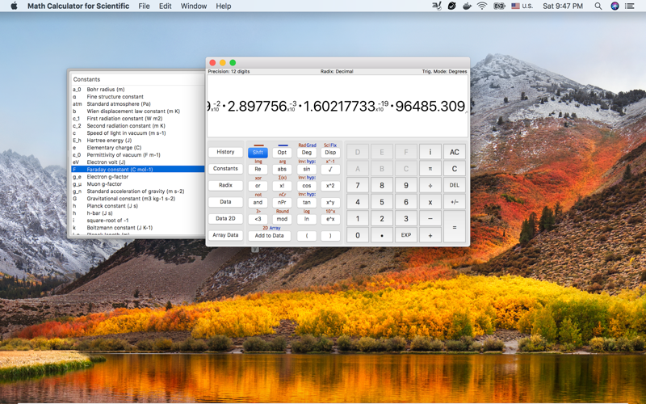The width and height of the screenshot is (646, 404).
Task: Toggle the Opt modifier key
Action: coord(282,153)
